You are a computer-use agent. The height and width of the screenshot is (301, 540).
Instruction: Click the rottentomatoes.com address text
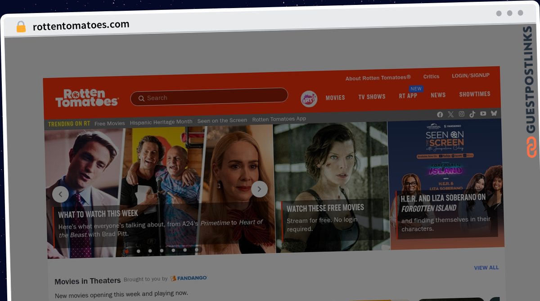(x=81, y=26)
